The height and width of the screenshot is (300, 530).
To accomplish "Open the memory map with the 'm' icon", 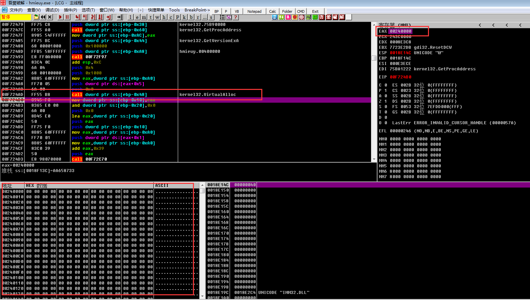I will [x=144, y=17].
